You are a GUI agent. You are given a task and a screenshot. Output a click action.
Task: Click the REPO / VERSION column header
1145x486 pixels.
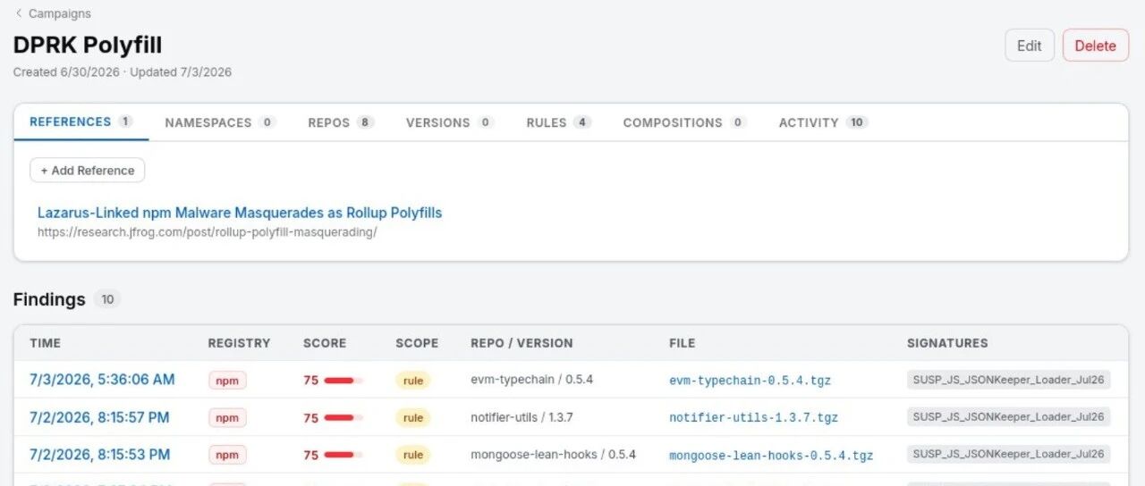(522, 343)
